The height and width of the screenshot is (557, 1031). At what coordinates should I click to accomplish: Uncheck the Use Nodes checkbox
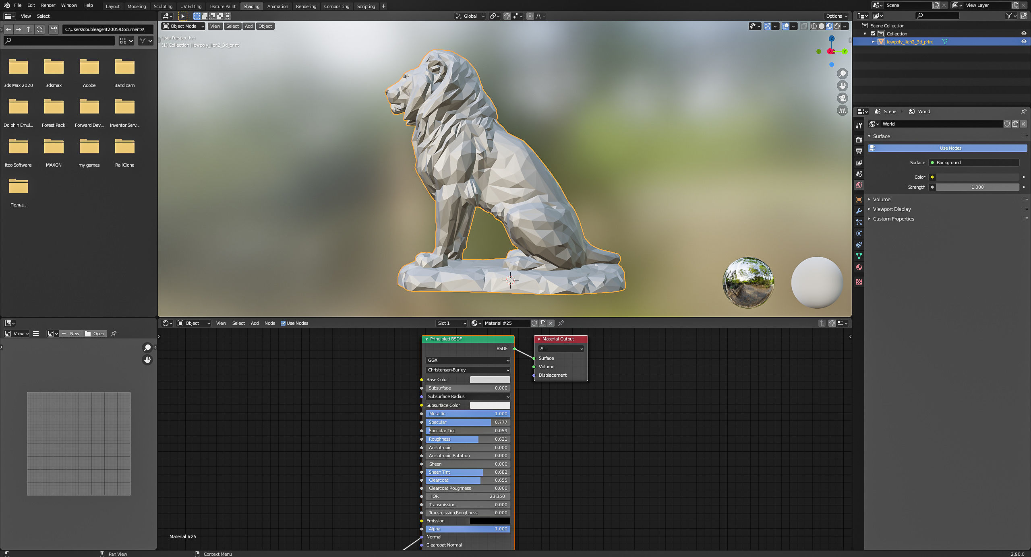point(283,323)
